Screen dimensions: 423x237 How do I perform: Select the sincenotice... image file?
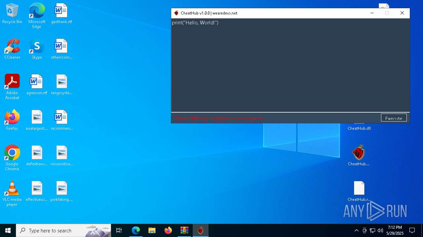tap(61, 156)
